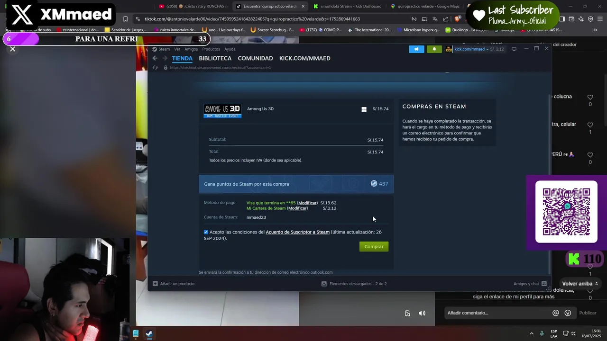The image size is (607, 341).
Task: Open Steam from the Windows taskbar
Action: pyautogui.click(x=149, y=333)
